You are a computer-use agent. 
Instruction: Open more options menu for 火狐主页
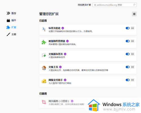click(133, 67)
